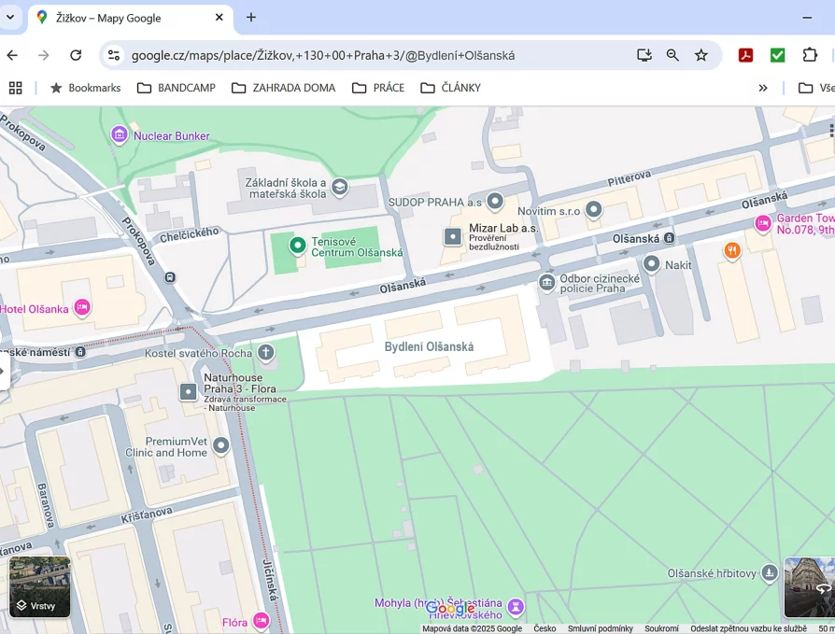Close the Žižkov – Mapy Google tab

tap(219, 18)
